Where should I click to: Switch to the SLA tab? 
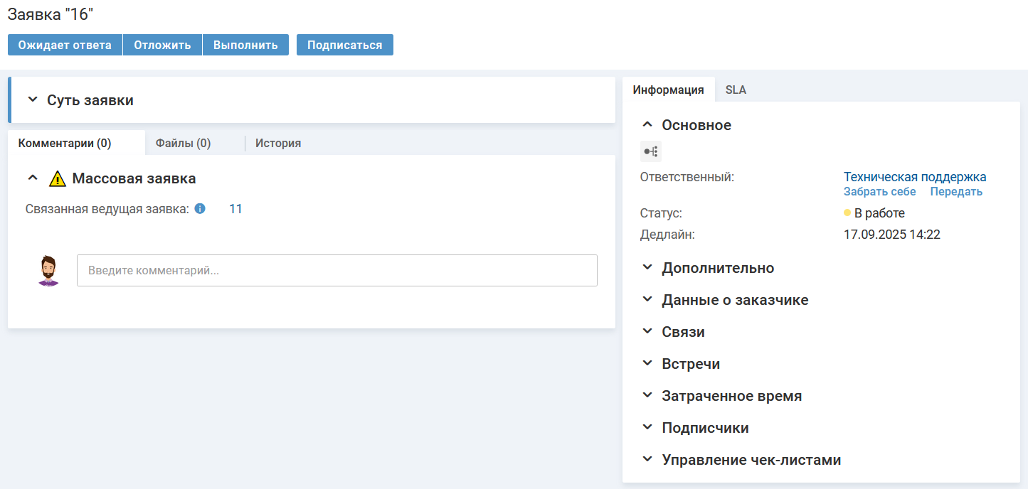[736, 90]
